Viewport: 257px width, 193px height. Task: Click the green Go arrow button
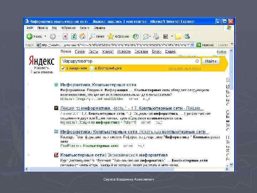click(198, 45)
